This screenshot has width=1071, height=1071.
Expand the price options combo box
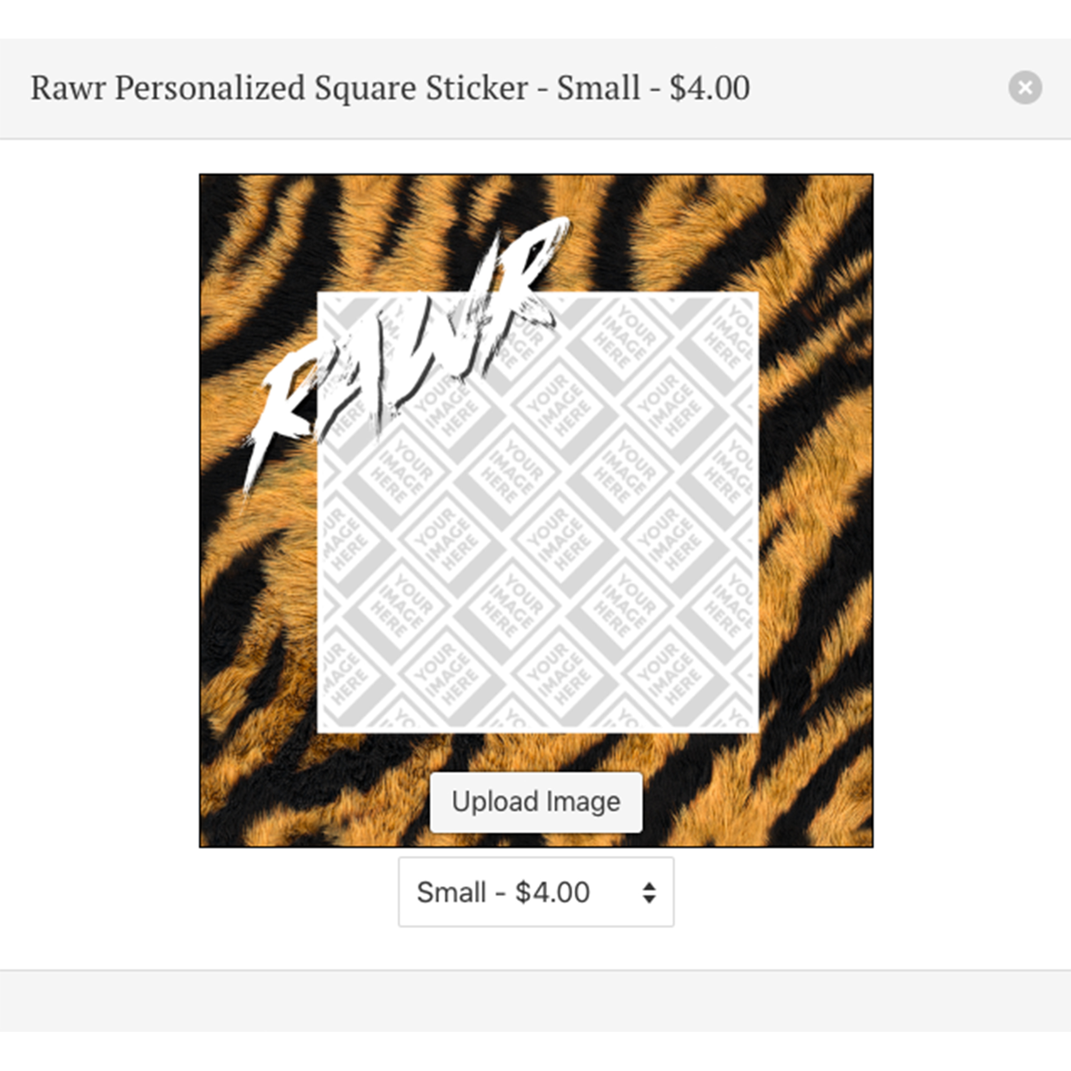click(x=535, y=893)
